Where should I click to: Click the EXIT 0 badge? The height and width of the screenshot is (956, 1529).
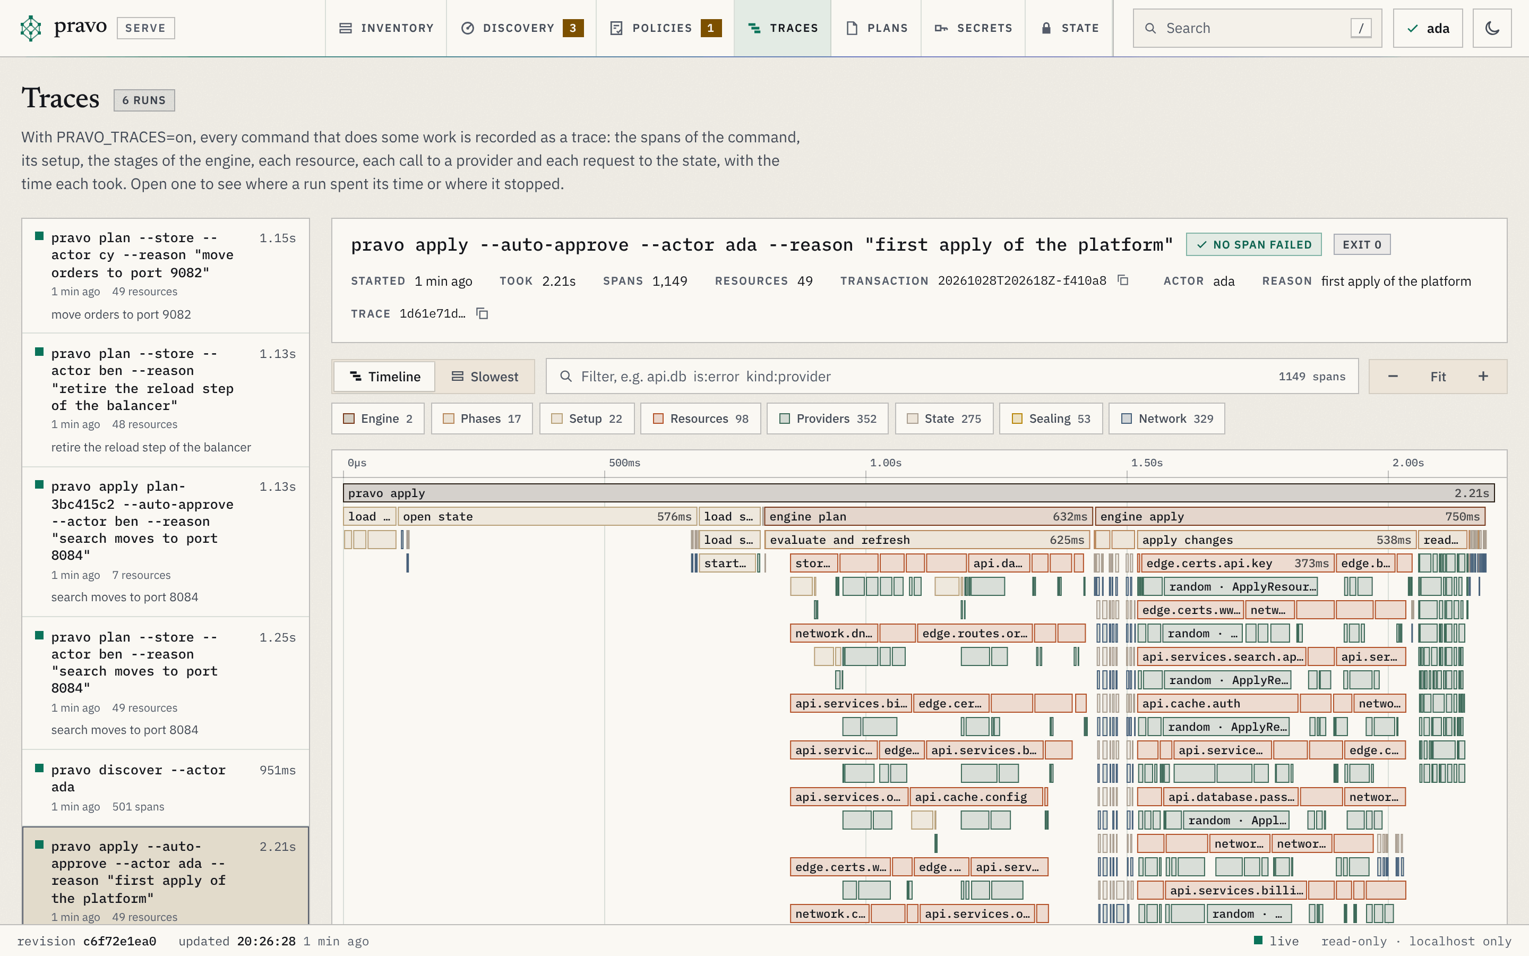[x=1362, y=245]
